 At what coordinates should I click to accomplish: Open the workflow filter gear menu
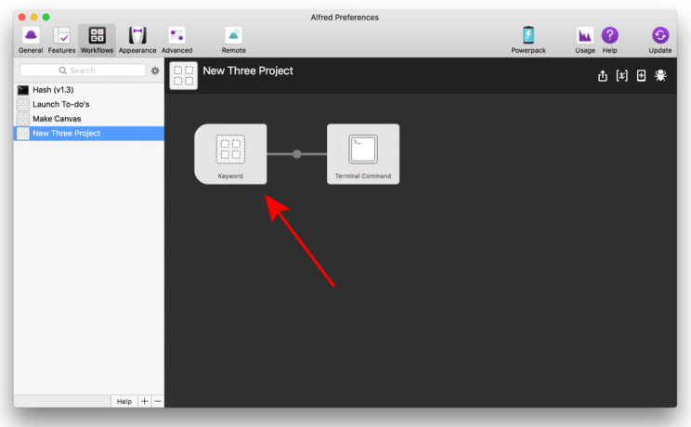coord(155,71)
